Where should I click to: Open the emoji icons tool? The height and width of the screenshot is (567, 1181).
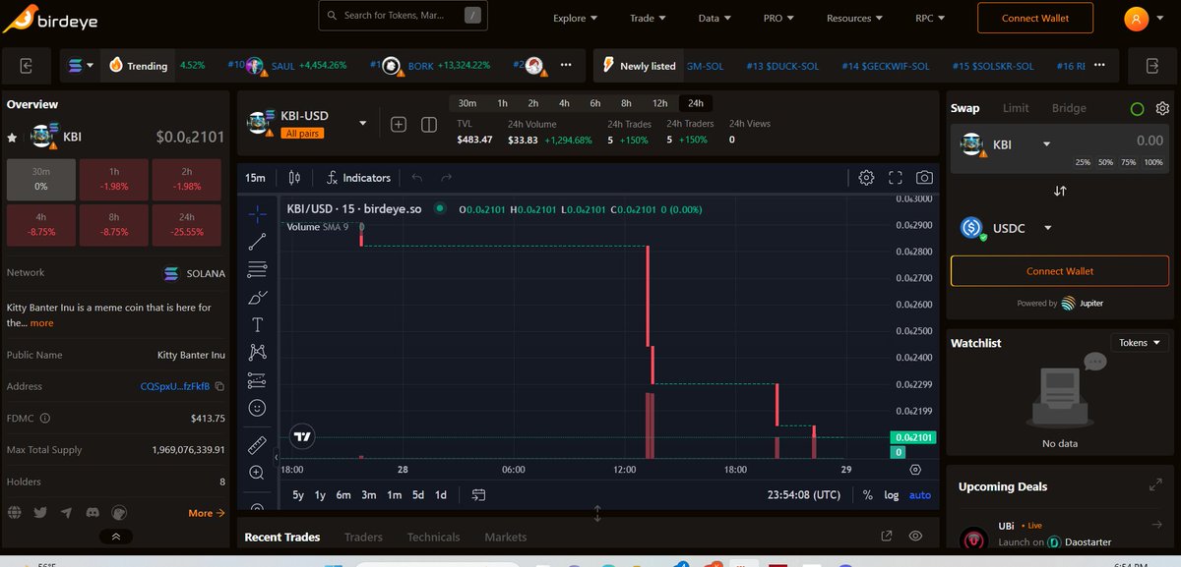coord(257,407)
